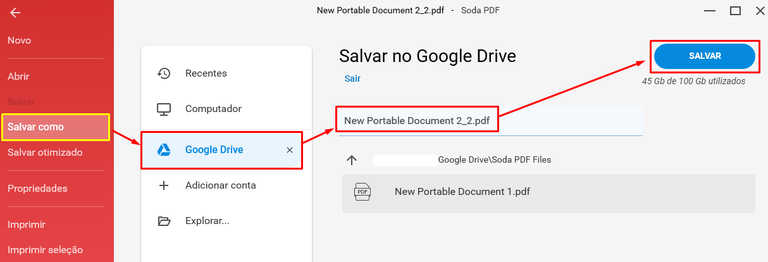Click the plus icon for Adicionar conta
This screenshot has width=768, height=262.
tap(164, 185)
